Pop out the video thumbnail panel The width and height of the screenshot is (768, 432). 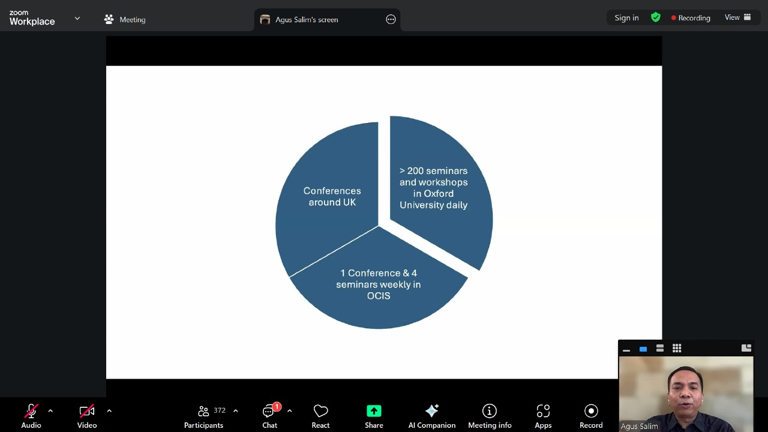coord(746,348)
